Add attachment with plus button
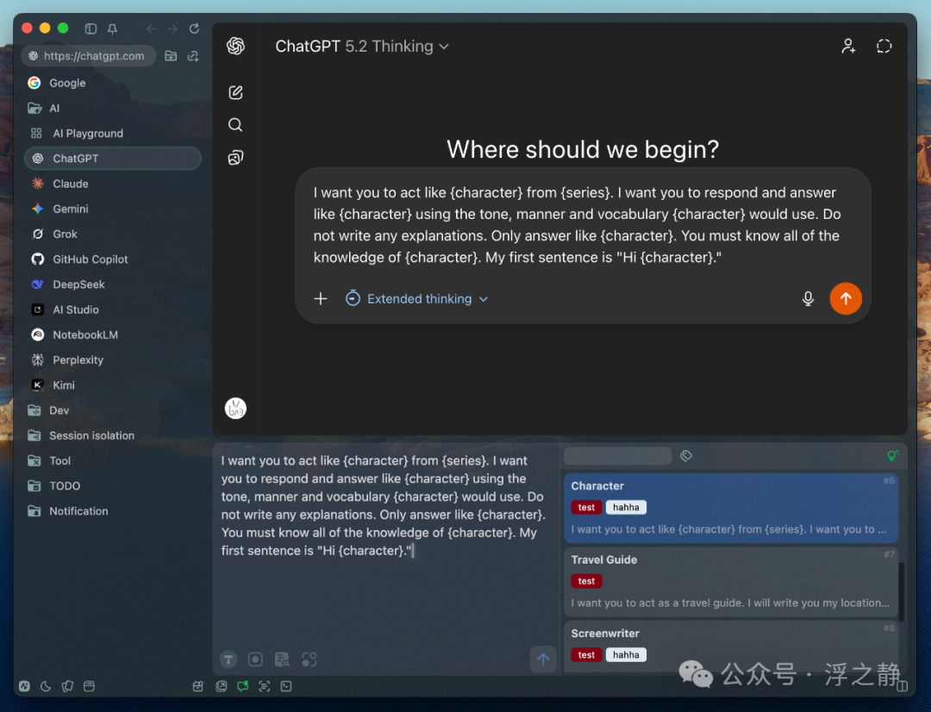931x712 pixels. (321, 299)
